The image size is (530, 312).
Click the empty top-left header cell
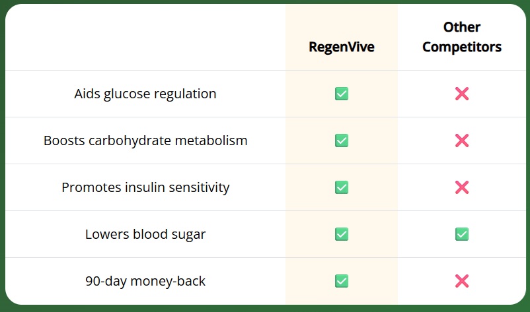click(x=145, y=38)
